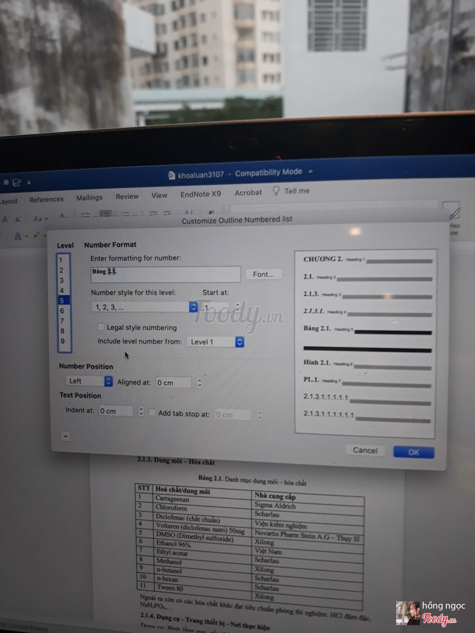The image size is (475, 633).
Task: Click the Font... button
Action: [264, 274]
